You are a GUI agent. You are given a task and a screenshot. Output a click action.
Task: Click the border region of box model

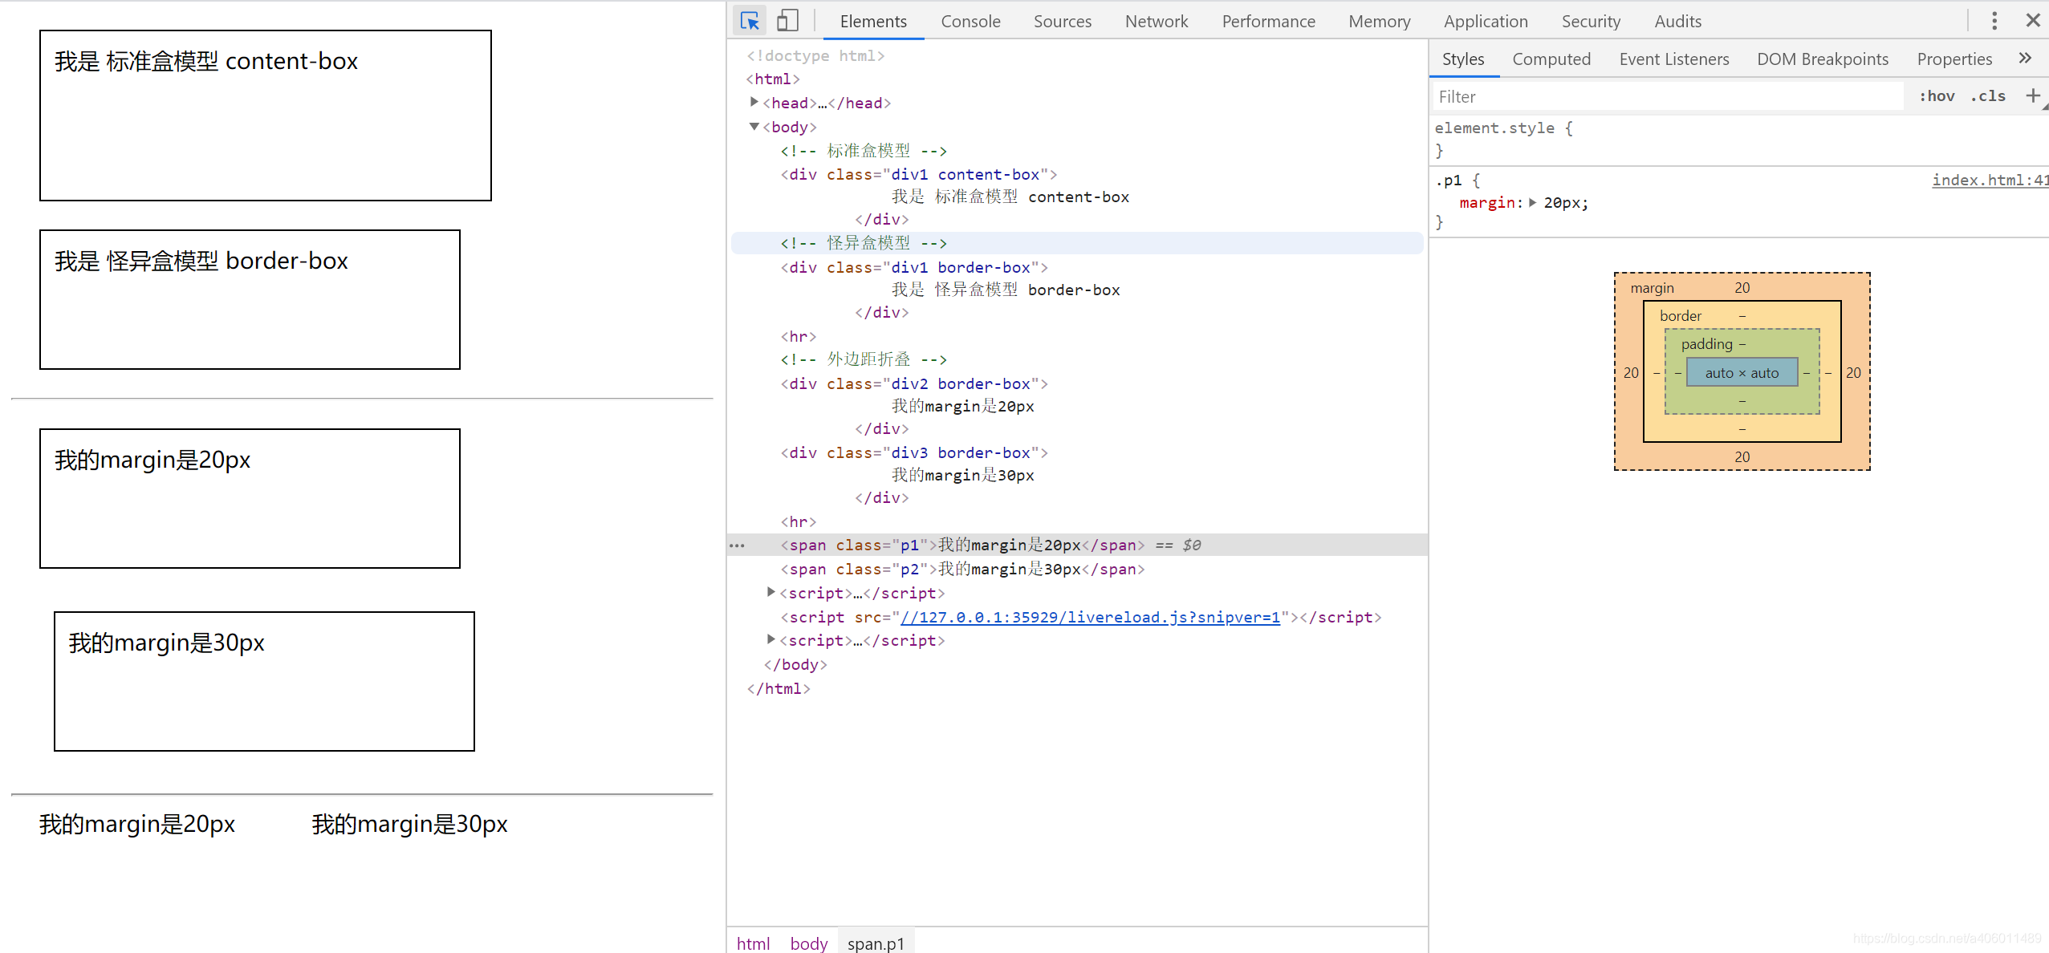coord(1681,315)
